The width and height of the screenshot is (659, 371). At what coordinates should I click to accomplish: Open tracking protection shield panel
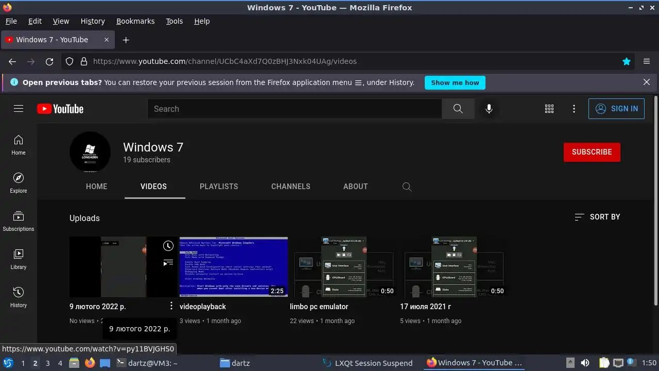tap(70, 61)
